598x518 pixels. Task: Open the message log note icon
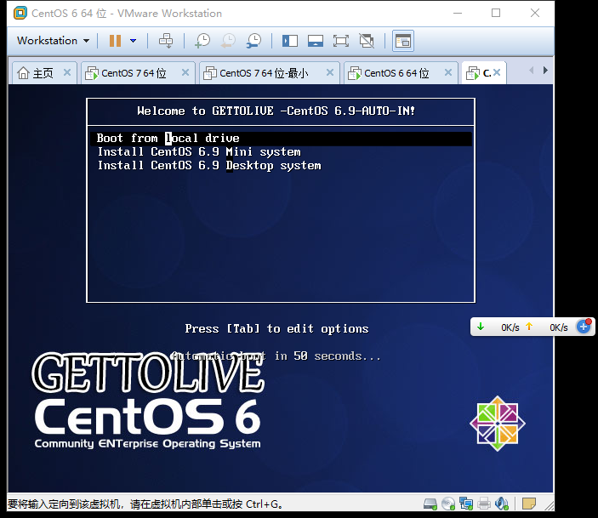[x=528, y=504]
